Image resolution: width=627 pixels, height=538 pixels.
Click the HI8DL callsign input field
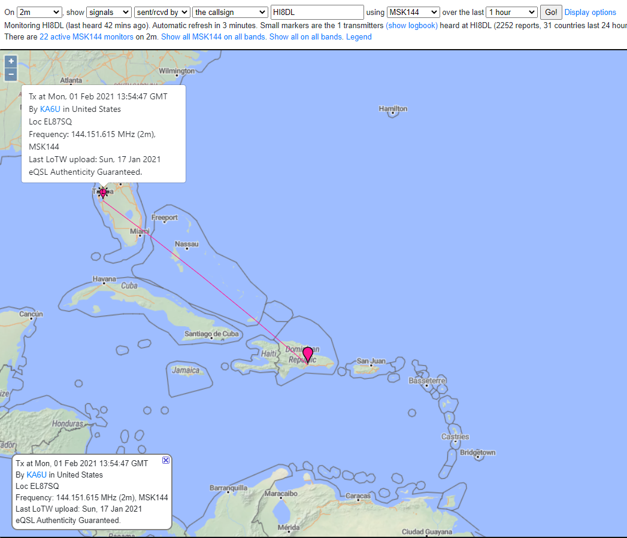(x=317, y=12)
